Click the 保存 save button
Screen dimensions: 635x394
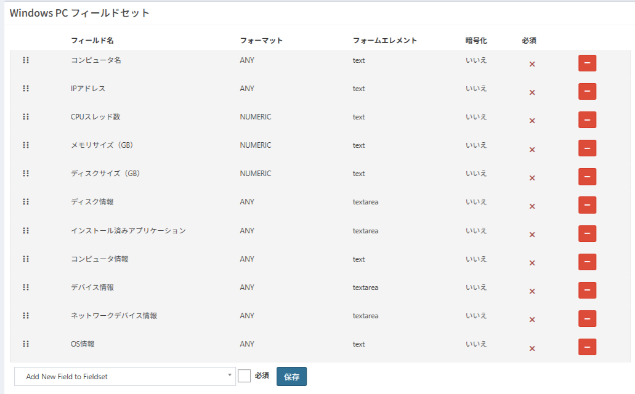click(x=291, y=377)
